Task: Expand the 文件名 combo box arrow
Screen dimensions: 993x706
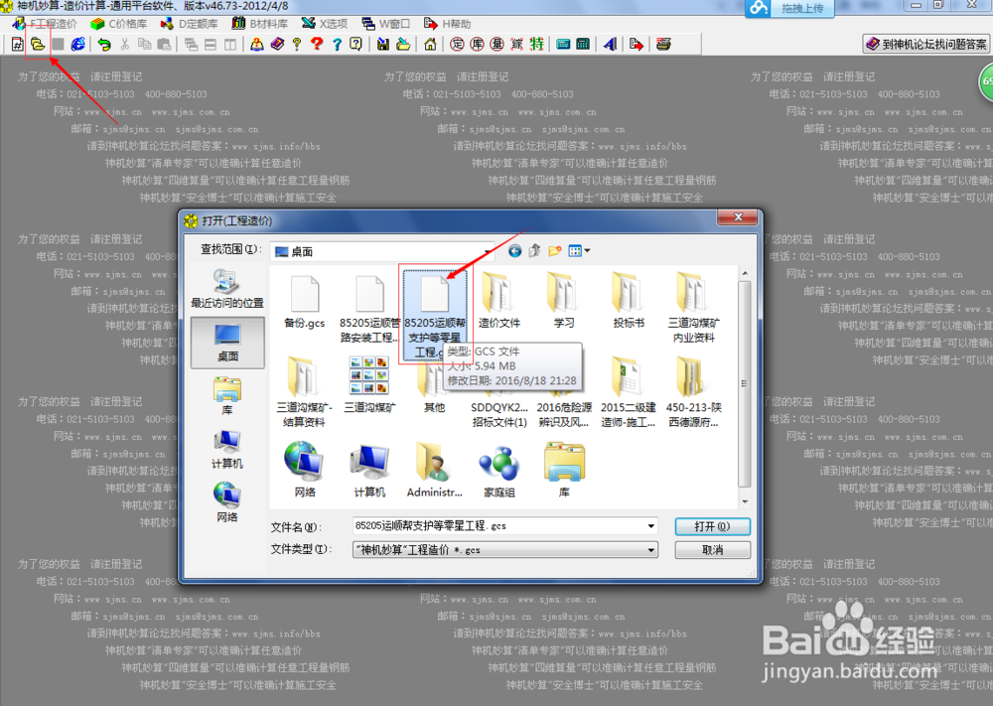Action: tap(651, 526)
